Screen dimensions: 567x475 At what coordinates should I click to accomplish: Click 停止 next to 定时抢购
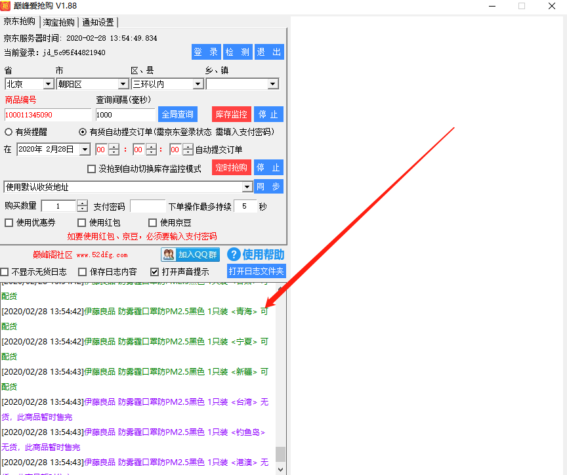tap(268, 168)
